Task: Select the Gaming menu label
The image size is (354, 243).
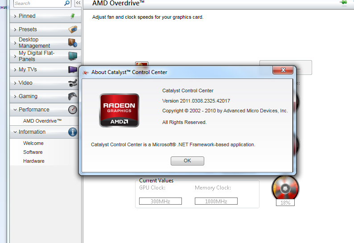Action: coord(28,96)
